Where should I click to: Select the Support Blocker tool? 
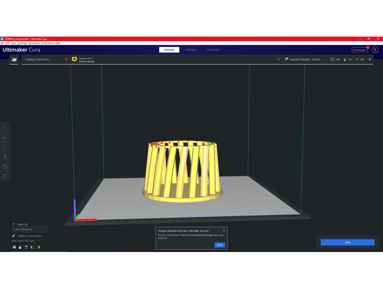(x=6, y=176)
